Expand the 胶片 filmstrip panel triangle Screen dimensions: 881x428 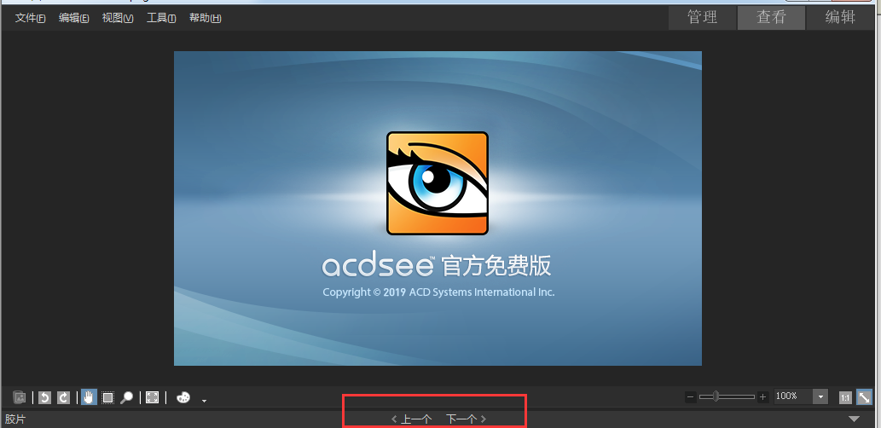click(854, 419)
